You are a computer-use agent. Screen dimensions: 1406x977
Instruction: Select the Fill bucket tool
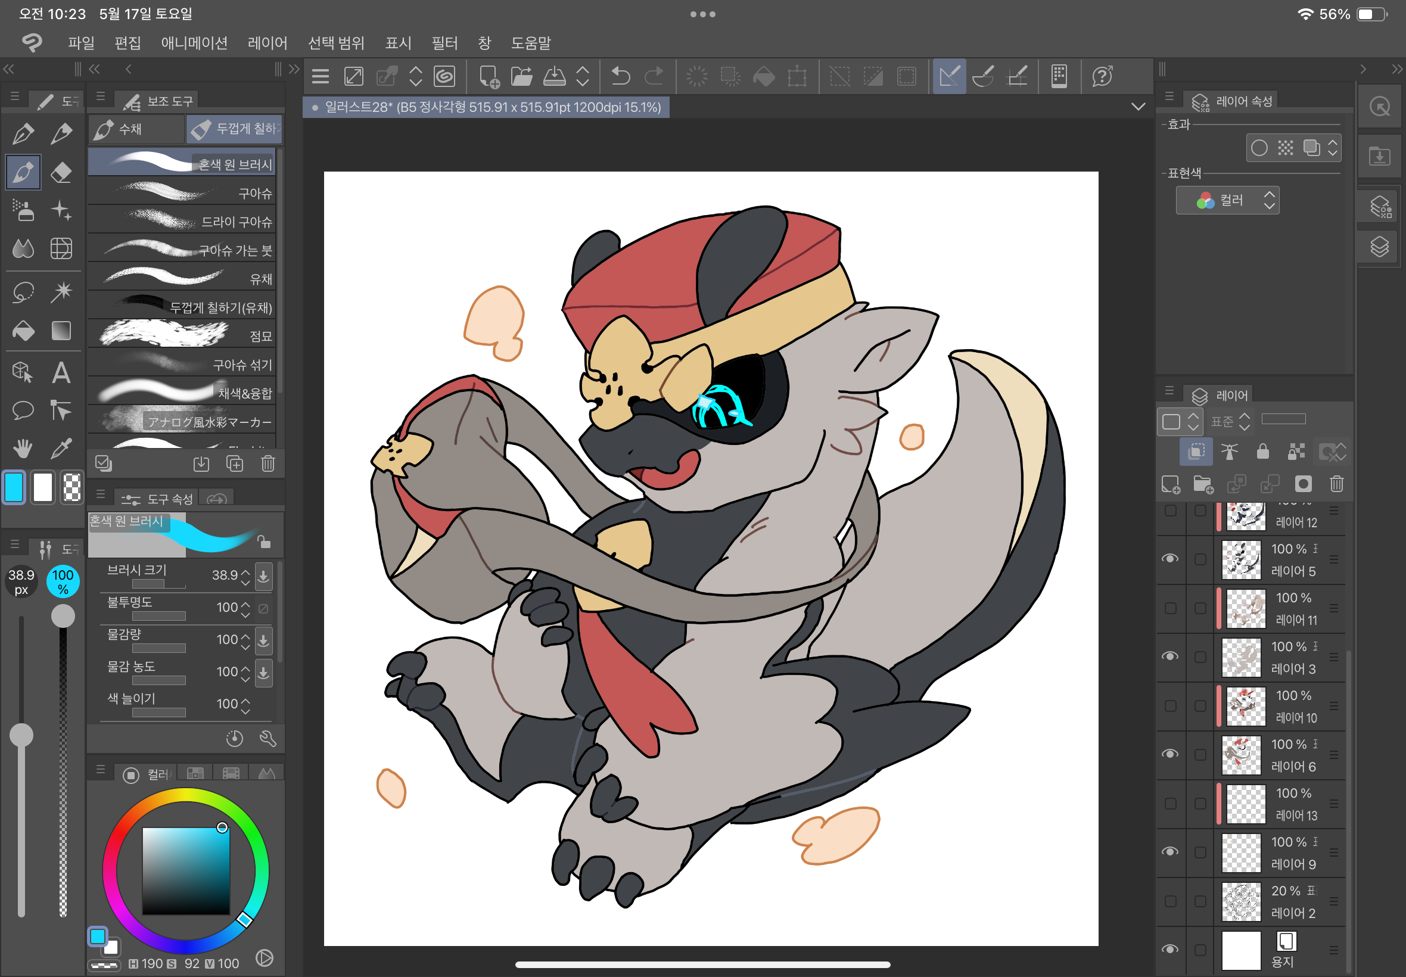pos(23,331)
